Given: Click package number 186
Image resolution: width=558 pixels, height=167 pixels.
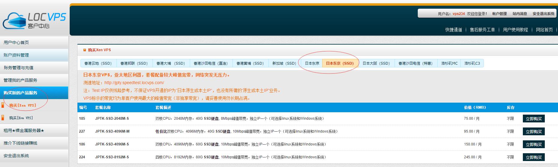Looking at the screenshot, I should [x=82, y=144].
